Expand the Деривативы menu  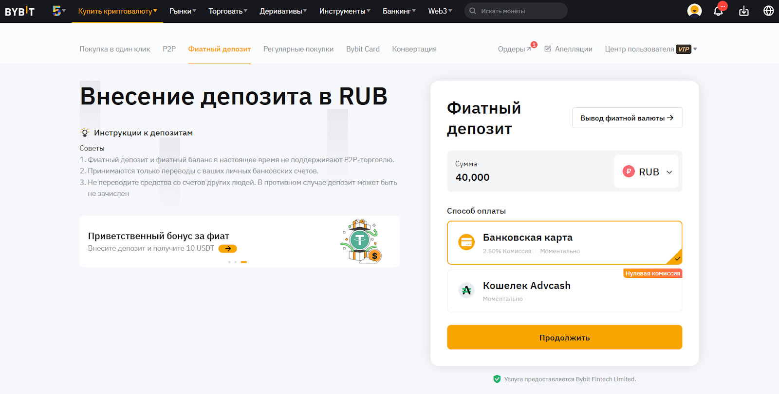[283, 11]
